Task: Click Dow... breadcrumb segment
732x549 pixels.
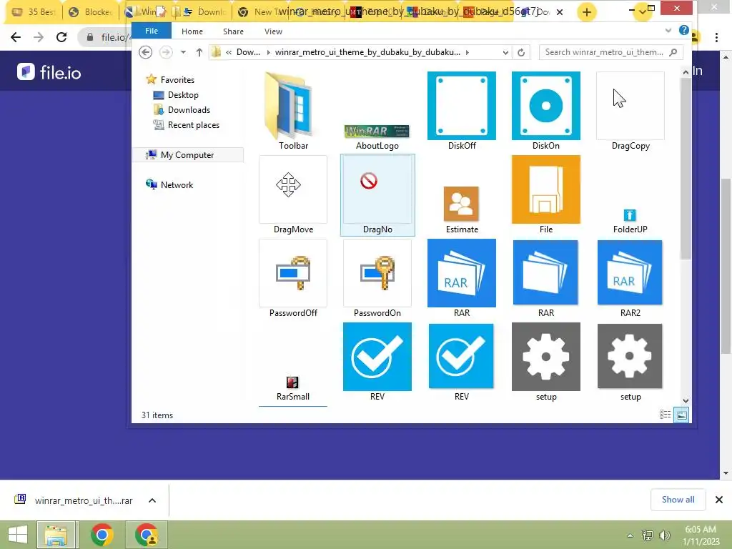Action: pyautogui.click(x=248, y=52)
